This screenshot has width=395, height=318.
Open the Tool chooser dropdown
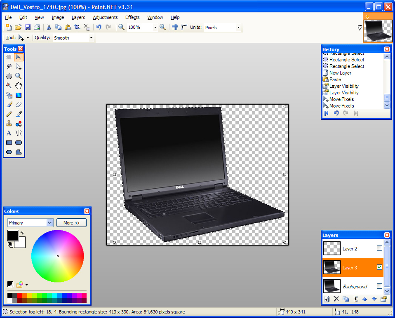click(28, 38)
